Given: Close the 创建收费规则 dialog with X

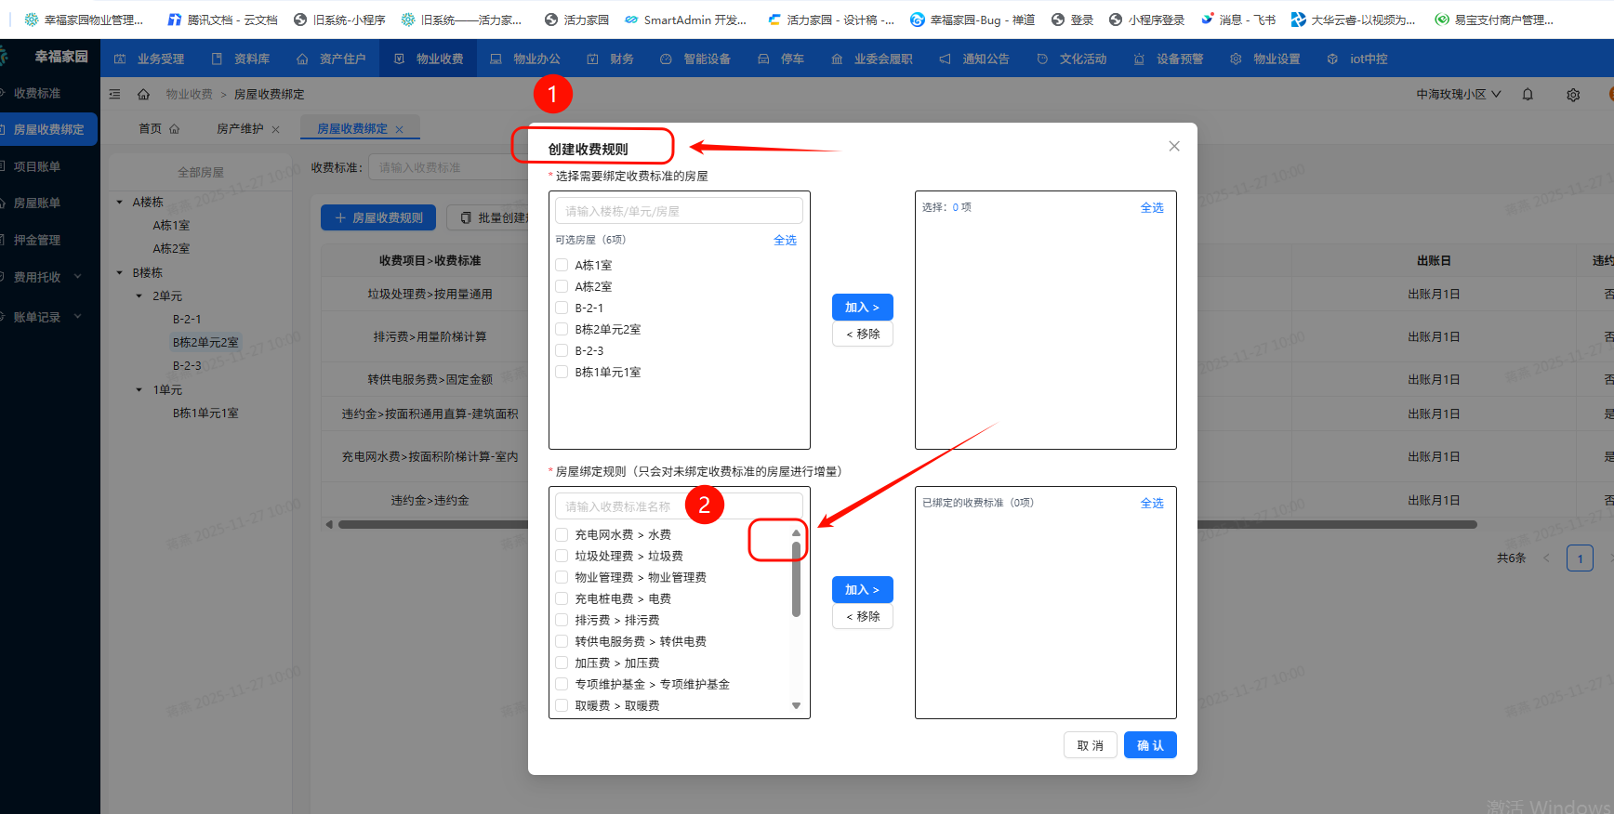Looking at the screenshot, I should [1174, 146].
